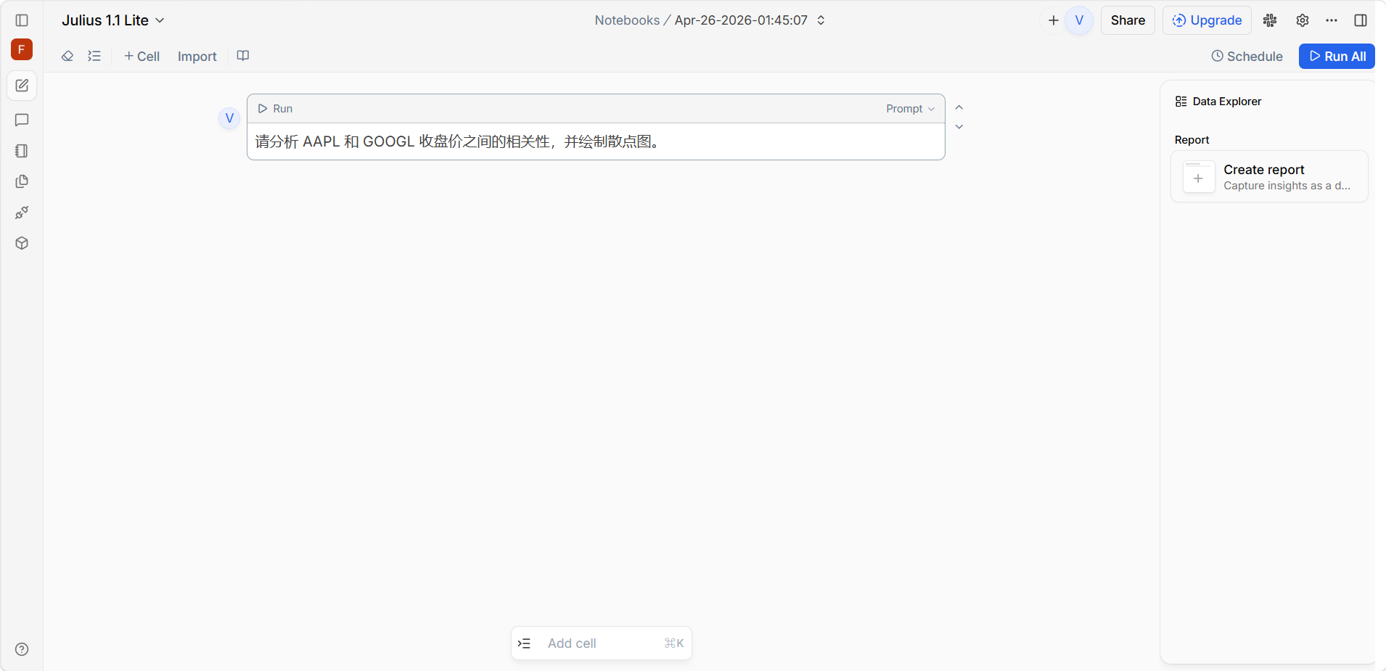This screenshot has width=1386, height=671.
Task: Click the V avatar beside the cell
Action: pyautogui.click(x=229, y=118)
